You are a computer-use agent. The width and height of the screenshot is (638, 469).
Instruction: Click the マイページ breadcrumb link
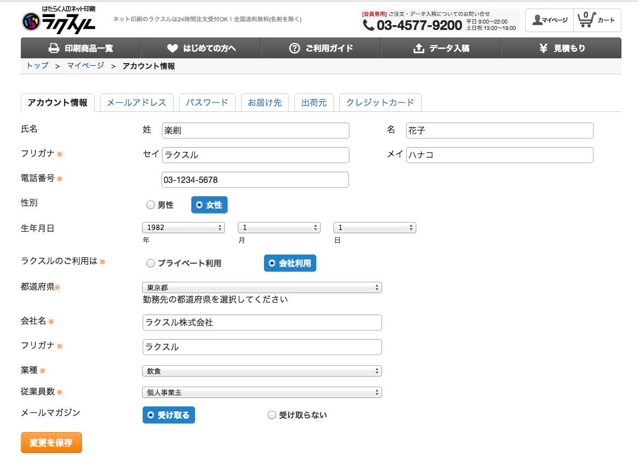click(x=85, y=66)
